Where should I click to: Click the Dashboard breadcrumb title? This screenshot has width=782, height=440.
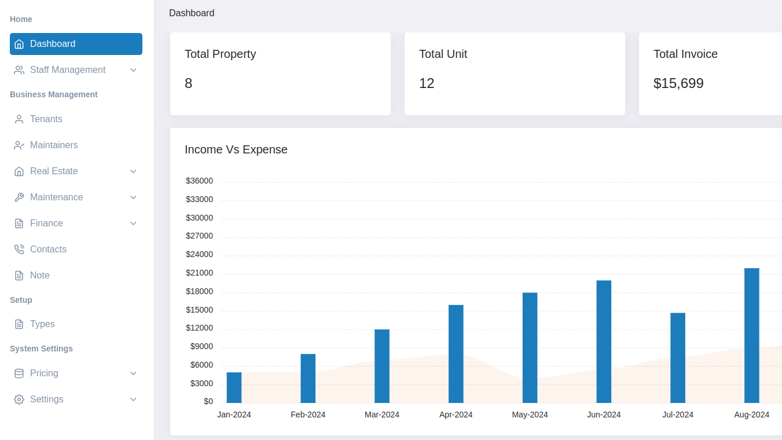point(192,13)
